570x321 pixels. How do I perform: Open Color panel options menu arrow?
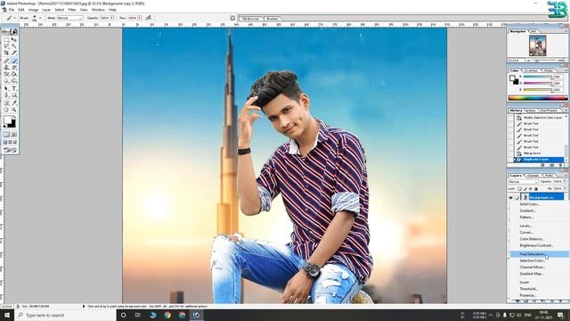566,70
